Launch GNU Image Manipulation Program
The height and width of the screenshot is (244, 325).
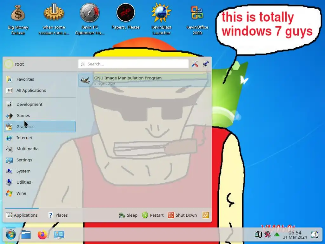(x=144, y=80)
